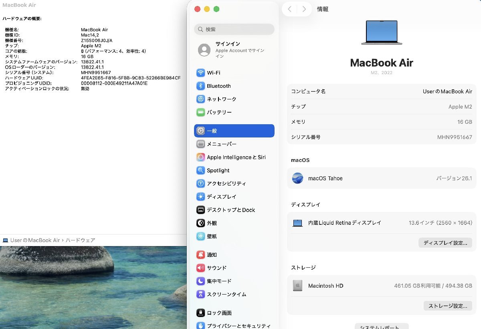Click the ハードウェアUUID value
Screen dimensions: 481x329
131,78
